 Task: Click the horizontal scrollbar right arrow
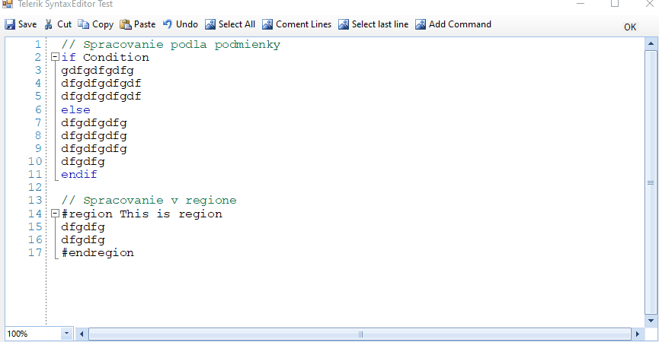coord(638,334)
